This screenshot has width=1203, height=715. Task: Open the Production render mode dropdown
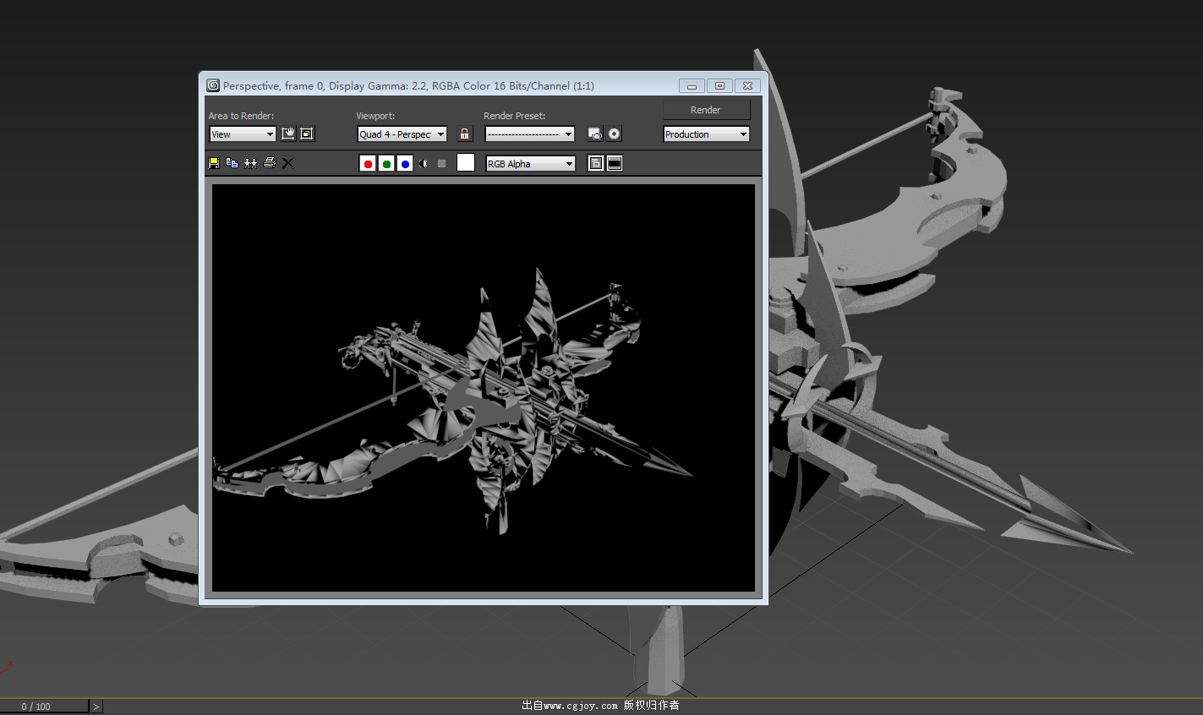tap(706, 134)
